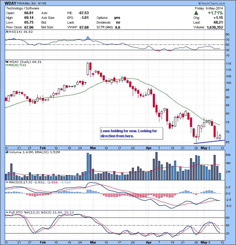Select the WDAY ticker symbol in the header
Viewport: 236px width, 245px height.
point(10,3)
